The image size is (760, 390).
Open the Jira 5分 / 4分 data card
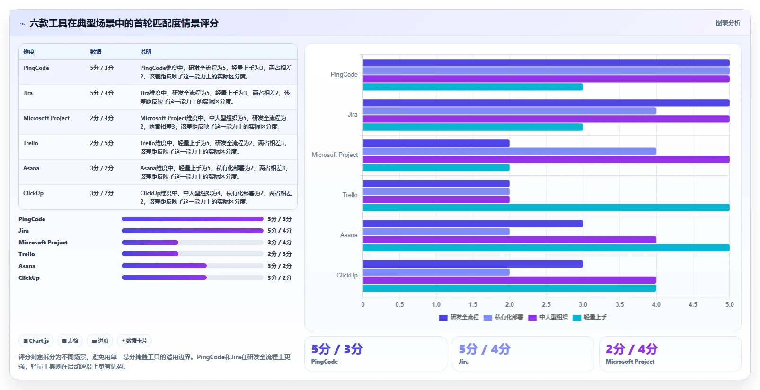523,354
